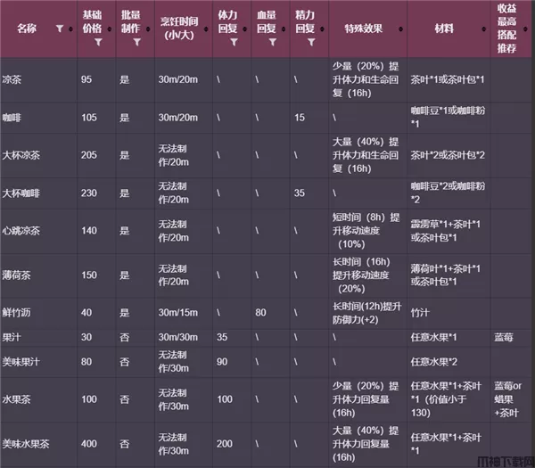This screenshot has width=535, height=468.
Task: Click price 105 in 咖啡 row
Action: (x=89, y=118)
